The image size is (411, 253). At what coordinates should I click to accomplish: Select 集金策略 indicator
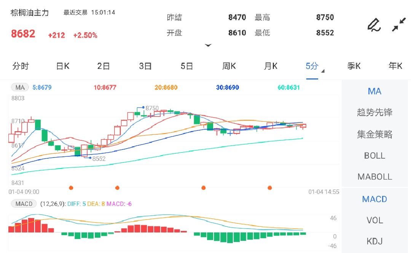pyautogui.click(x=374, y=134)
